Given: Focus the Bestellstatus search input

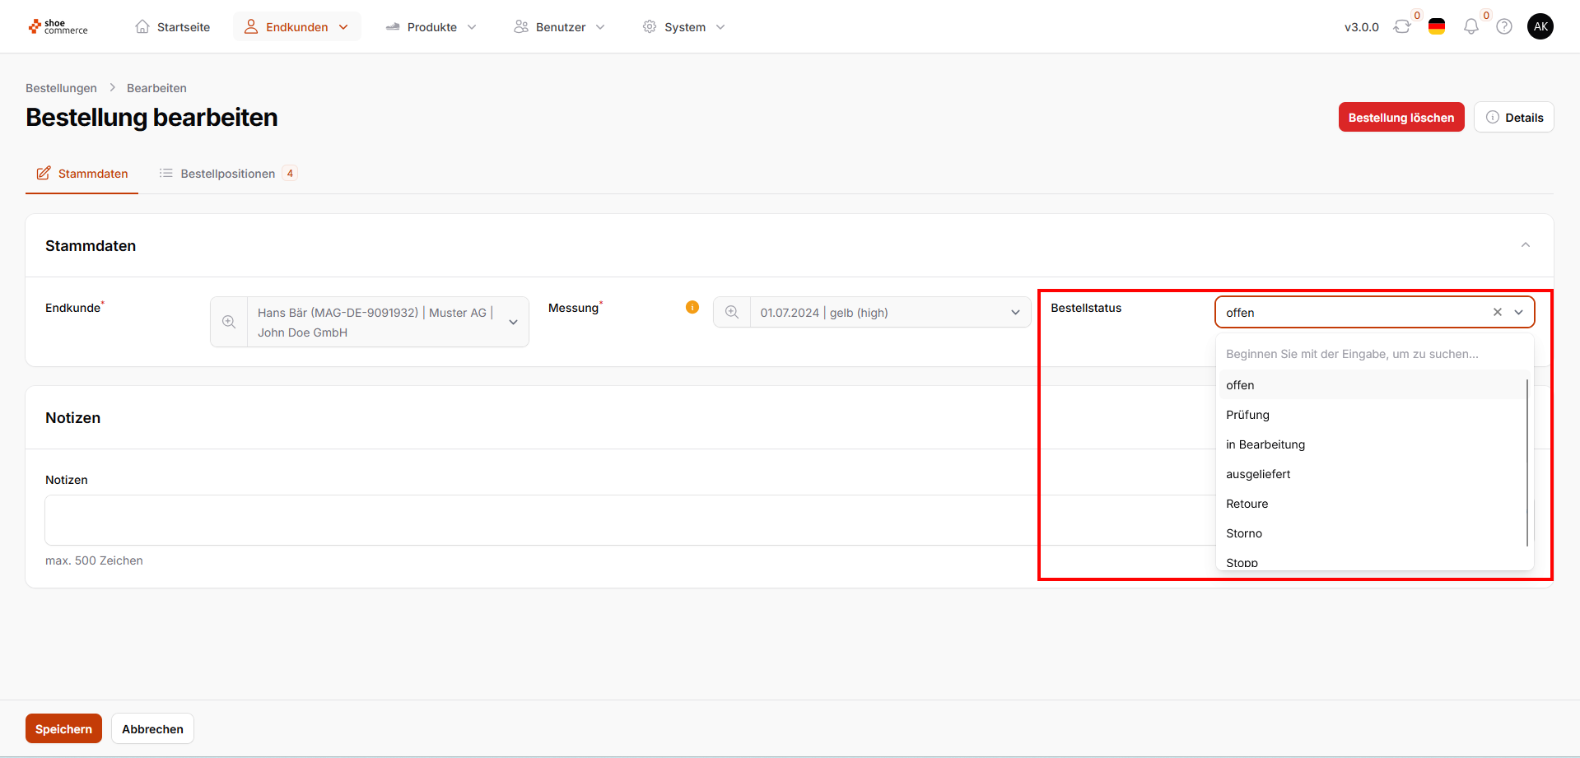Looking at the screenshot, I should point(1374,354).
